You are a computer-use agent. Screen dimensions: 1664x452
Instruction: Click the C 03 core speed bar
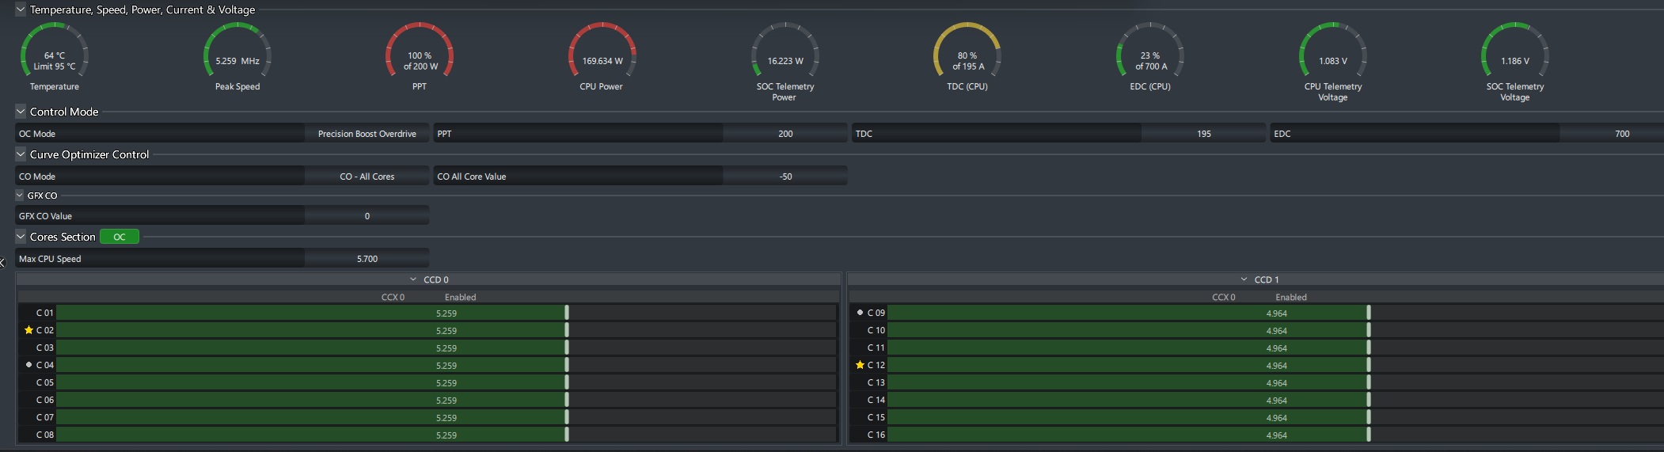click(446, 348)
